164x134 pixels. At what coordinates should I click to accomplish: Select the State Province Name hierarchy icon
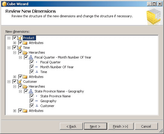pyautogui.click(x=31, y=91)
